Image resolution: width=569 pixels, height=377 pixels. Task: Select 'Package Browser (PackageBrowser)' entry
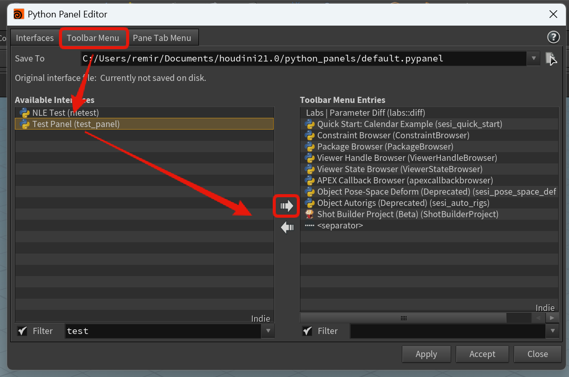429,146
